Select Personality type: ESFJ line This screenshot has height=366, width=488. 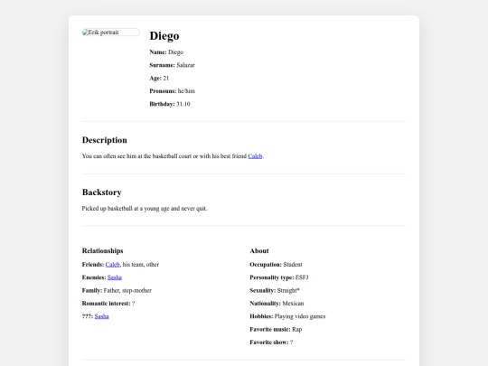tap(279, 277)
